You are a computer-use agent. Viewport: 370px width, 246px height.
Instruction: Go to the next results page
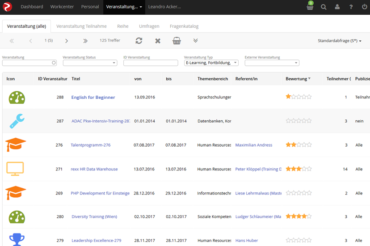[67, 41]
